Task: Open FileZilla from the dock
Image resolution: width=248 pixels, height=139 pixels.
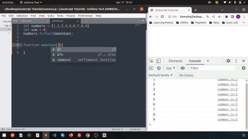Action: (x=79, y=135)
